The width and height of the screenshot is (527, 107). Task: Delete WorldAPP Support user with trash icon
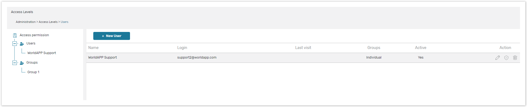(515, 58)
